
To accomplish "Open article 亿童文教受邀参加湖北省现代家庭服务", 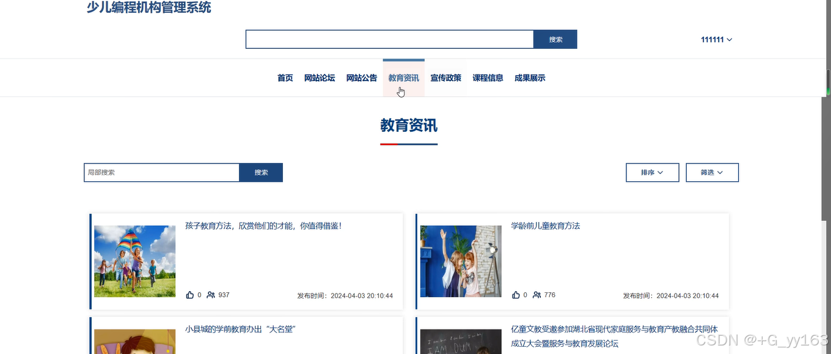I will tap(614, 336).
